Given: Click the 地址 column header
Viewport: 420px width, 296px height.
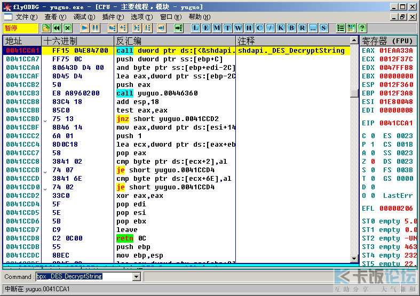Looking at the screenshot, I should coord(22,41).
